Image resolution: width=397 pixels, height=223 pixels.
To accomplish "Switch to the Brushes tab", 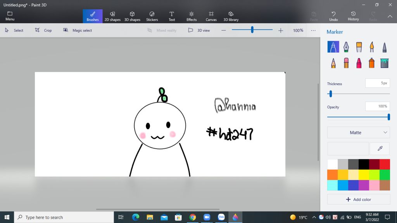I will point(93,16).
